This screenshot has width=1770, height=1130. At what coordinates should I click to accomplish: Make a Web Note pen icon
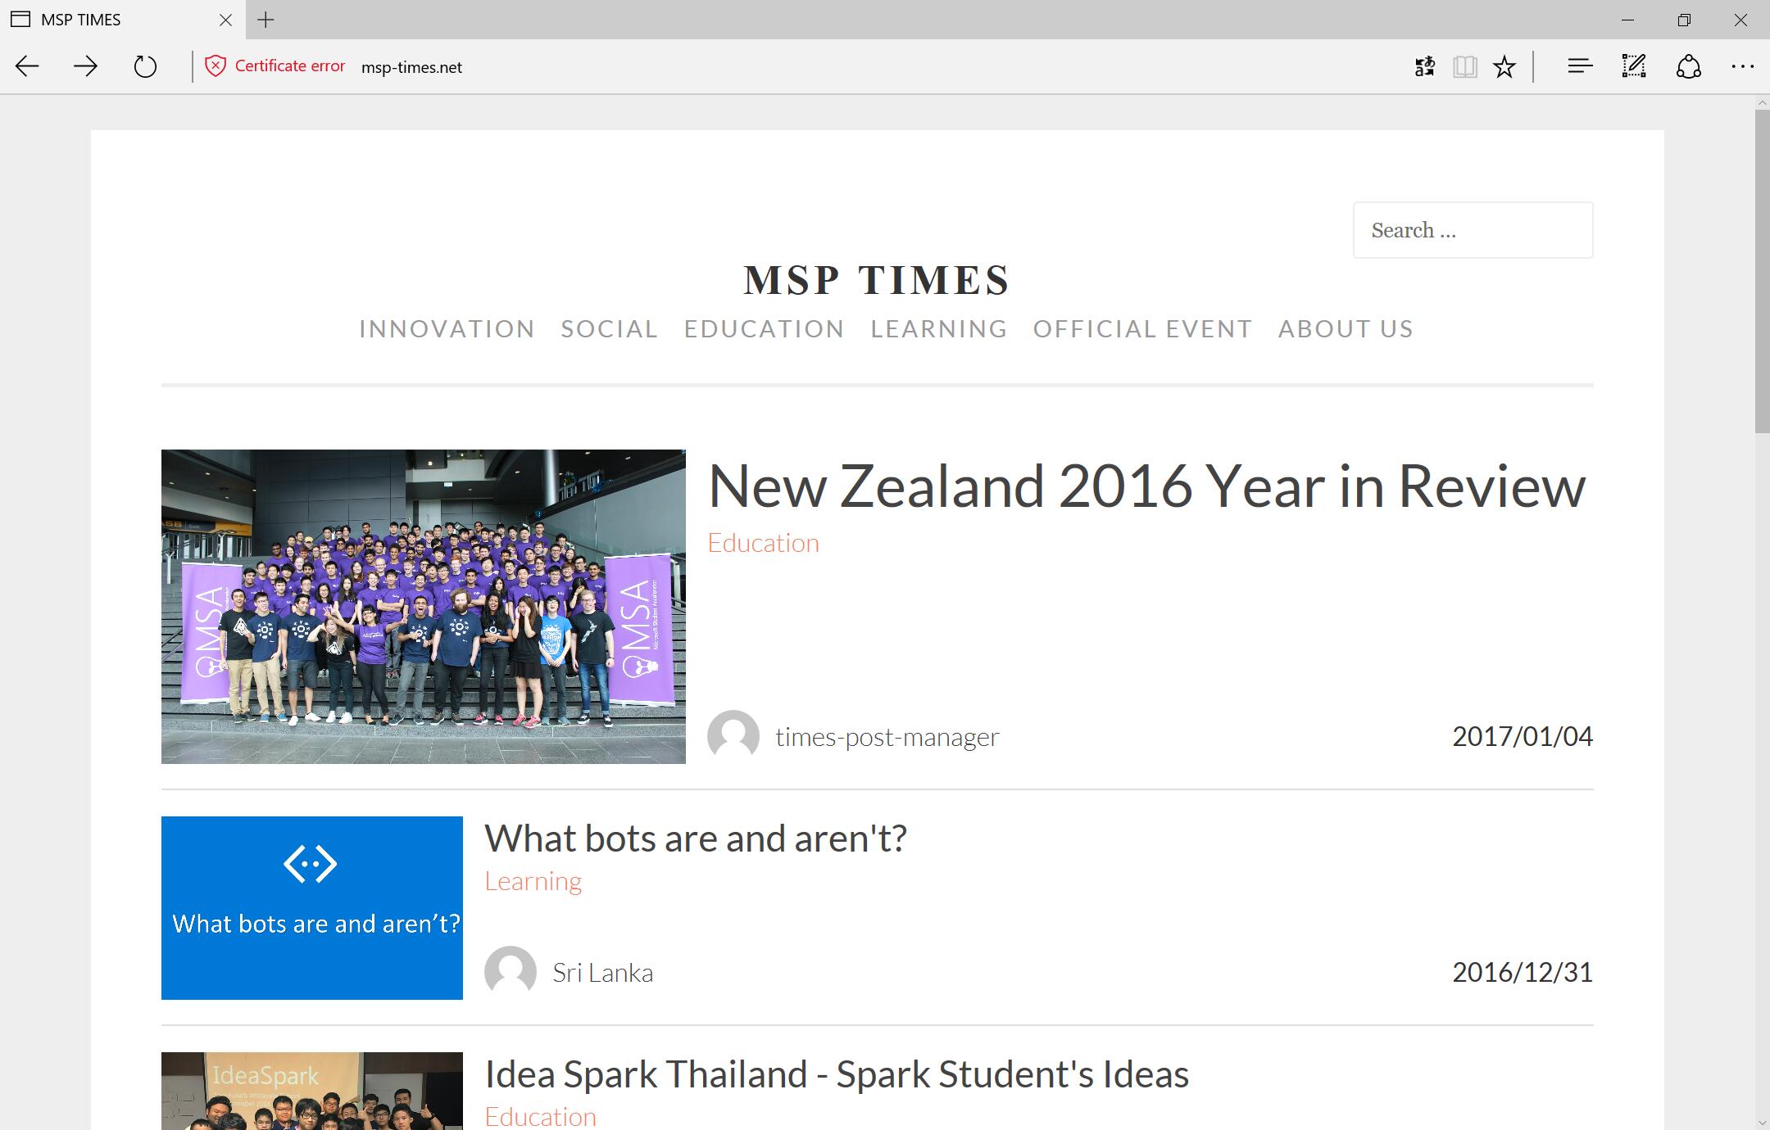[1633, 66]
